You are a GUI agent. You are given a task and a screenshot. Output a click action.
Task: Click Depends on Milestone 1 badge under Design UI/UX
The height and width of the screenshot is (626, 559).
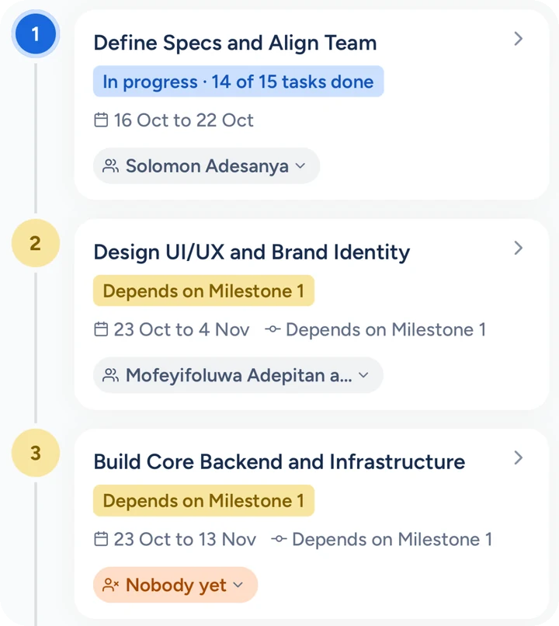(x=204, y=290)
